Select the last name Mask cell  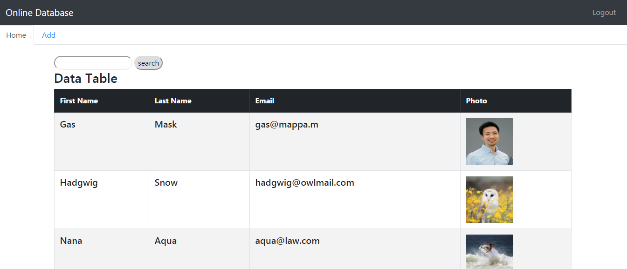click(x=165, y=125)
